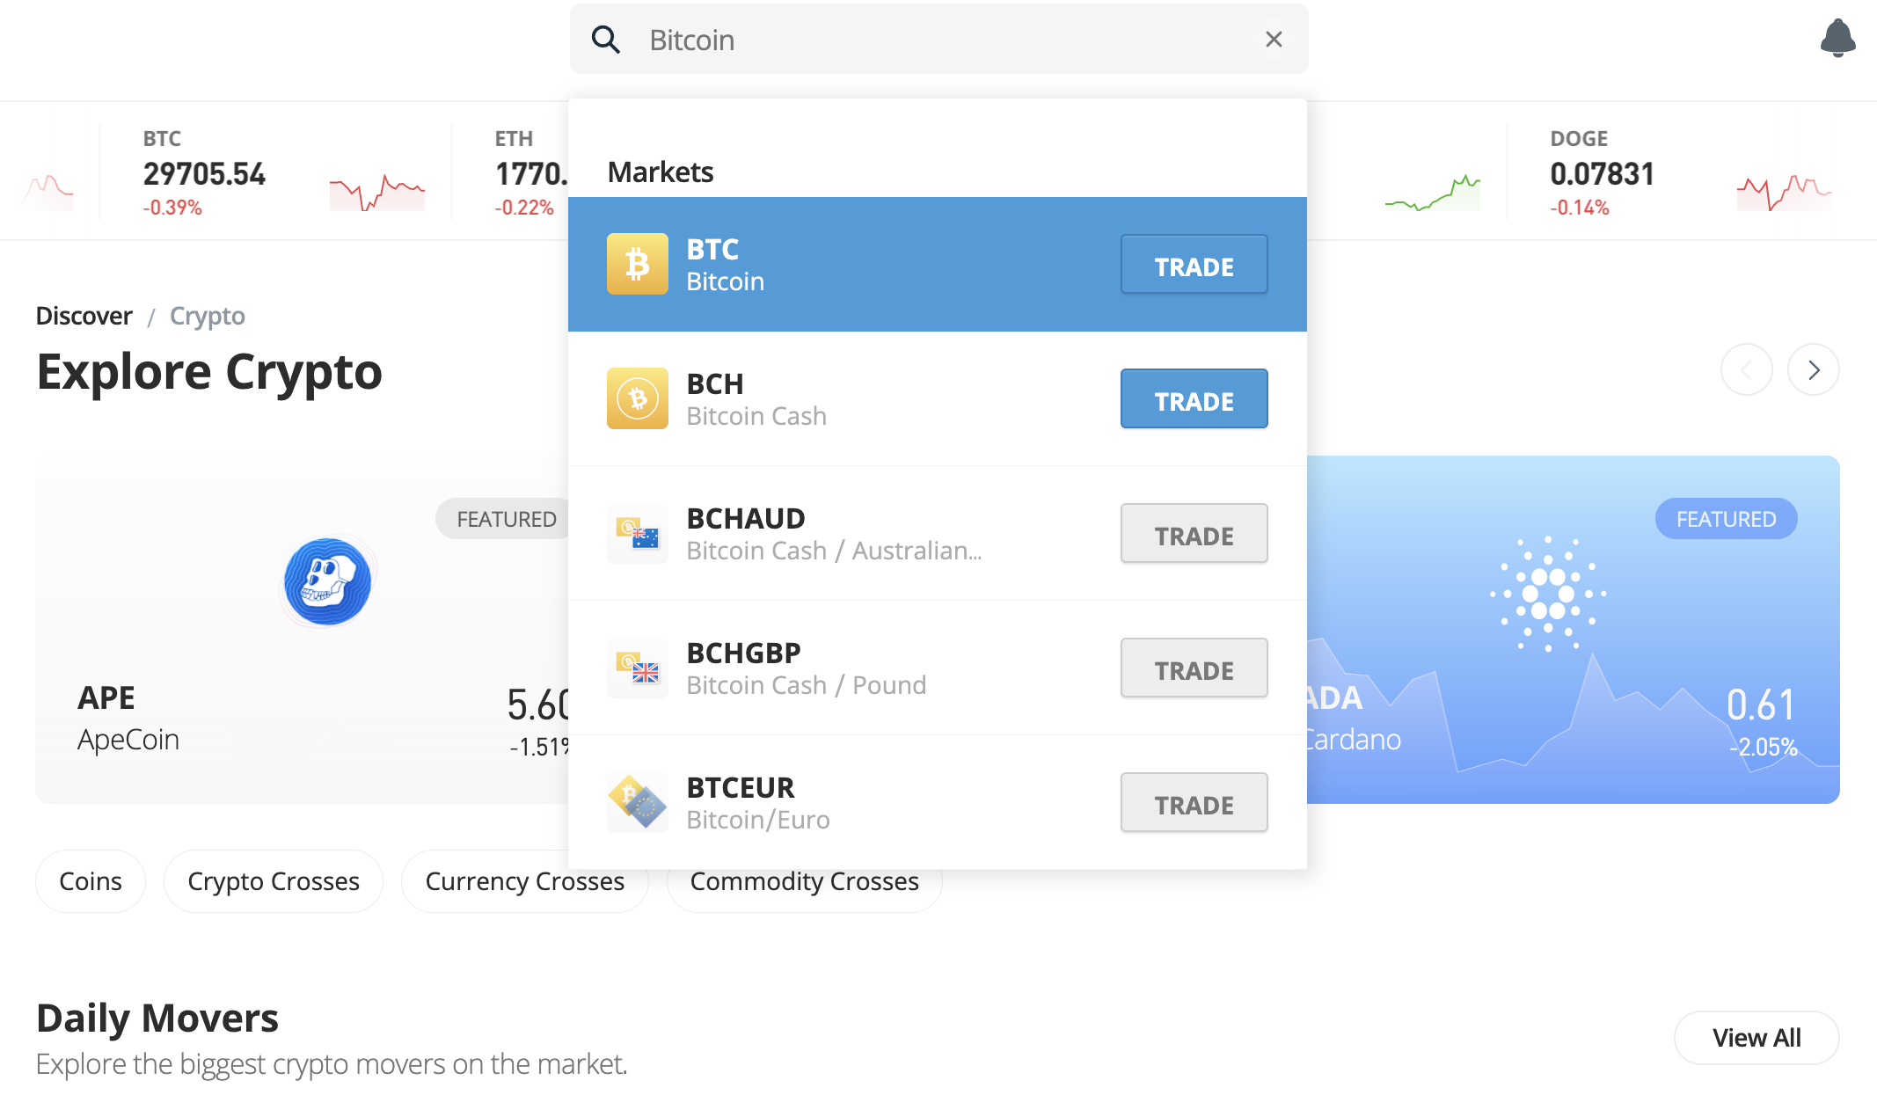
Task: Click the FEATURED badge on Cardano card
Action: (x=1726, y=519)
